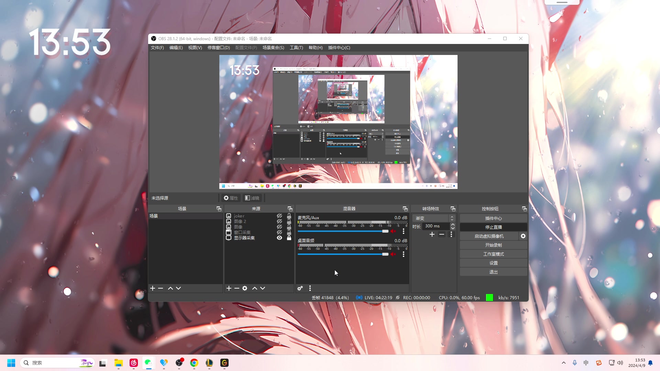
Task: Undock the 转场特效 panel with its float icon
Action: [453, 209]
